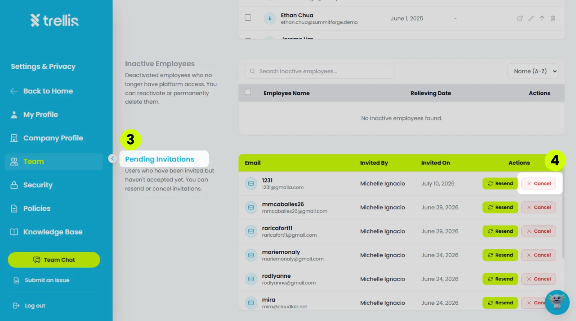Click the edit pencil icon for Ethan Chua
The width and height of the screenshot is (576, 321).
click(x=531, y=18)
